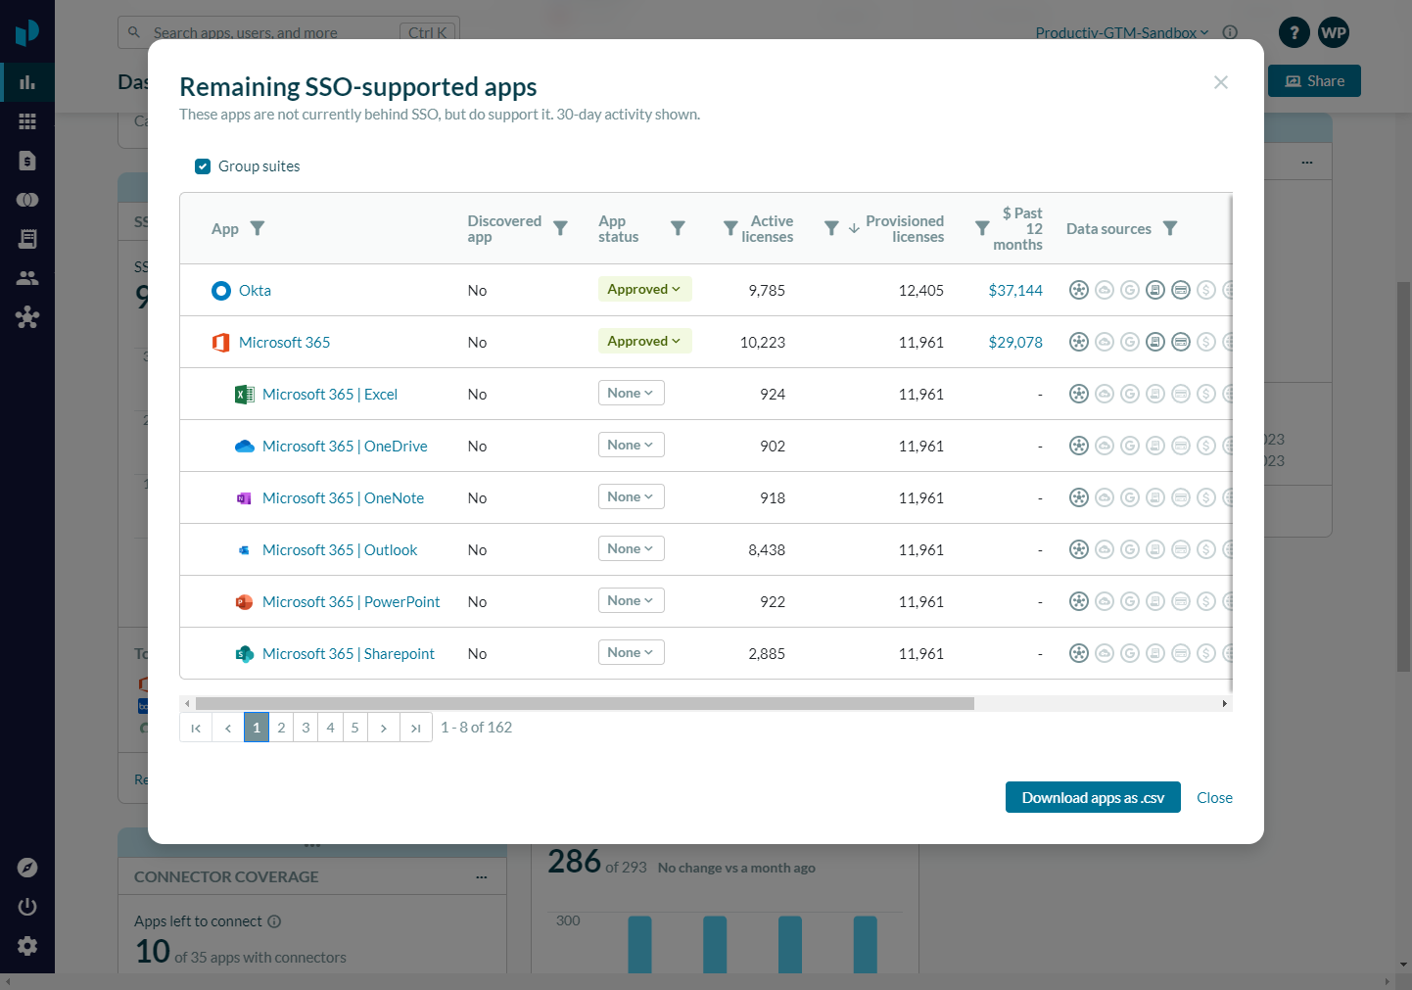Open the None status dropdown for Outlook

[x=632, y=548]
